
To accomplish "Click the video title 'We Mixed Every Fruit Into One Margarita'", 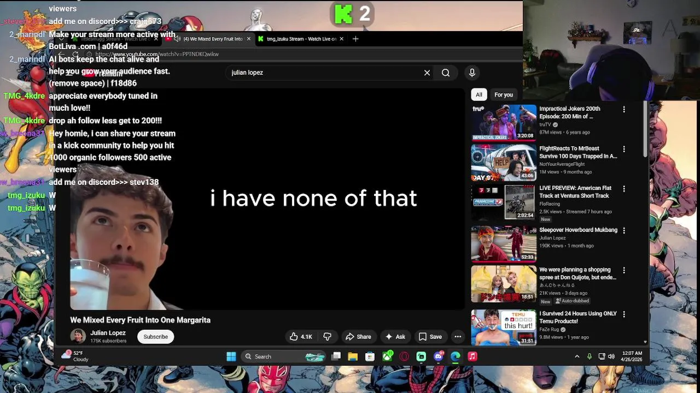I will (140, 320).
